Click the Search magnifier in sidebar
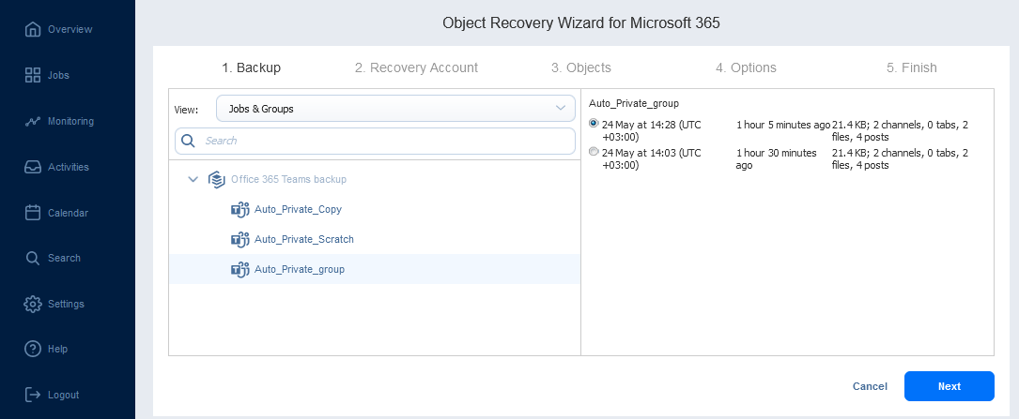The height and width of the screenshot is (419, 1019). (x=33, y=258)
